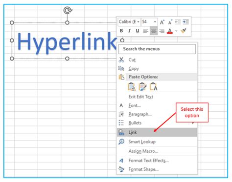This screenshot has height=182, width=232.
Task: Click the Font A icon in menu
Action: [x=121, y=105]
